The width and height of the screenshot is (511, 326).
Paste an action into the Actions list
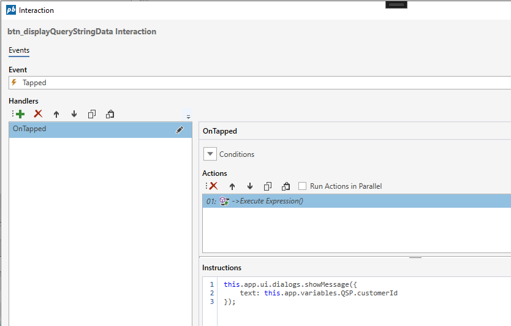286,186
